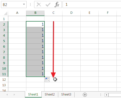Click cell B2 containing 1
The height and width of the screenshot is (98, 121).
(35, 24)
